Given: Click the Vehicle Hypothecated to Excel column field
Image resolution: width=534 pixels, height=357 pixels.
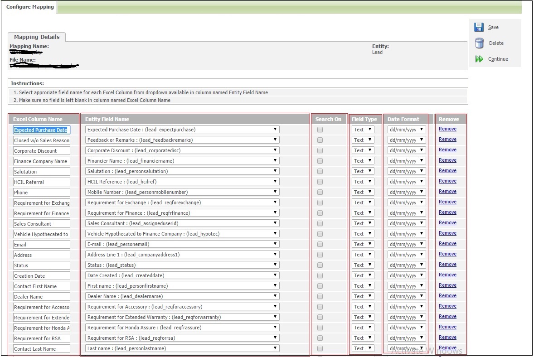Looking at the screenshot, I should click(x=42, y=234).
